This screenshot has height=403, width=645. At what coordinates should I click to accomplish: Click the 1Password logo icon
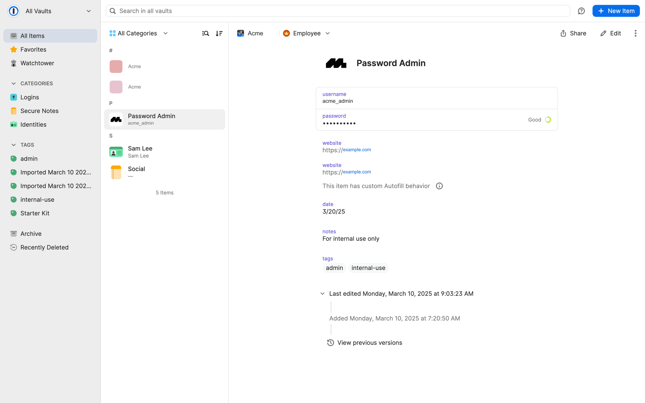pyautogui.click(x=14, y=11)
